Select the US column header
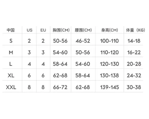 pos(30,30)
